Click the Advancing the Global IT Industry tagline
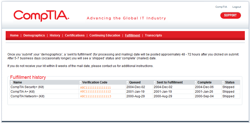Screen dimensions: 250x124 (x=126, y=18)
